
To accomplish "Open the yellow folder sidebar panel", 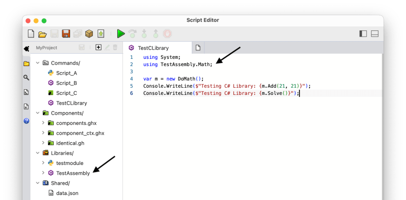I will [26, 63].
